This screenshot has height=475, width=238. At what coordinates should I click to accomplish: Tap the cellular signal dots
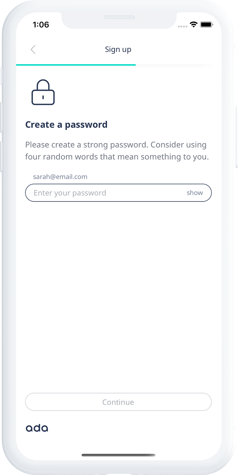point(182,27)
